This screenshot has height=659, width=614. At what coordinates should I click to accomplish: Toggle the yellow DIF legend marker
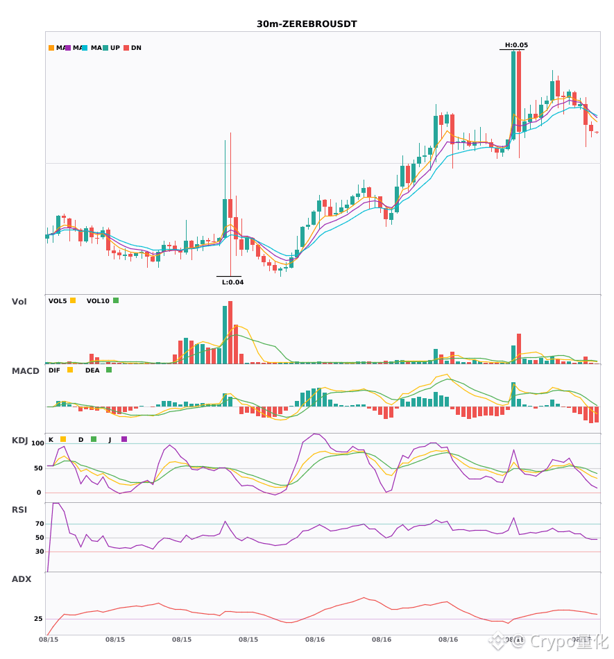coord(70,370)
